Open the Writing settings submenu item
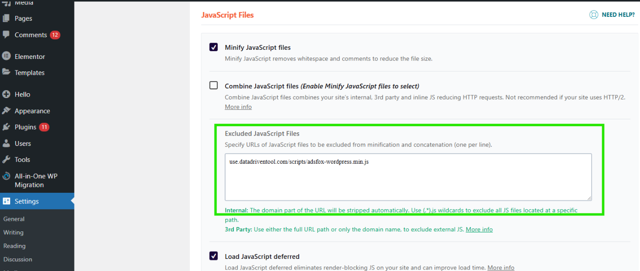The width and height of the screenshot is (640, 271). pyautogui.click(x=14, y=232)
